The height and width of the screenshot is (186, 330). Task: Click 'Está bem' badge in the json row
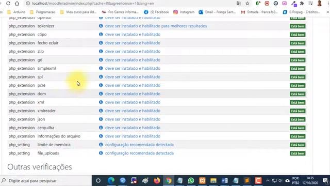[298, 119]
